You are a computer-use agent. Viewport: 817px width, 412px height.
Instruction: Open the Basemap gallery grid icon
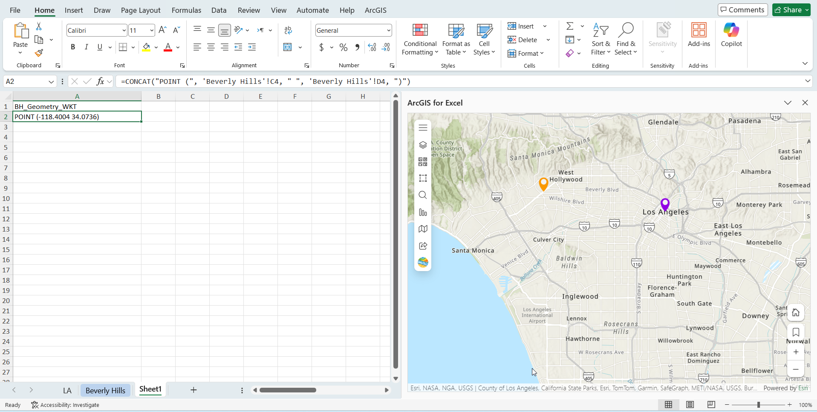[423, 162]
